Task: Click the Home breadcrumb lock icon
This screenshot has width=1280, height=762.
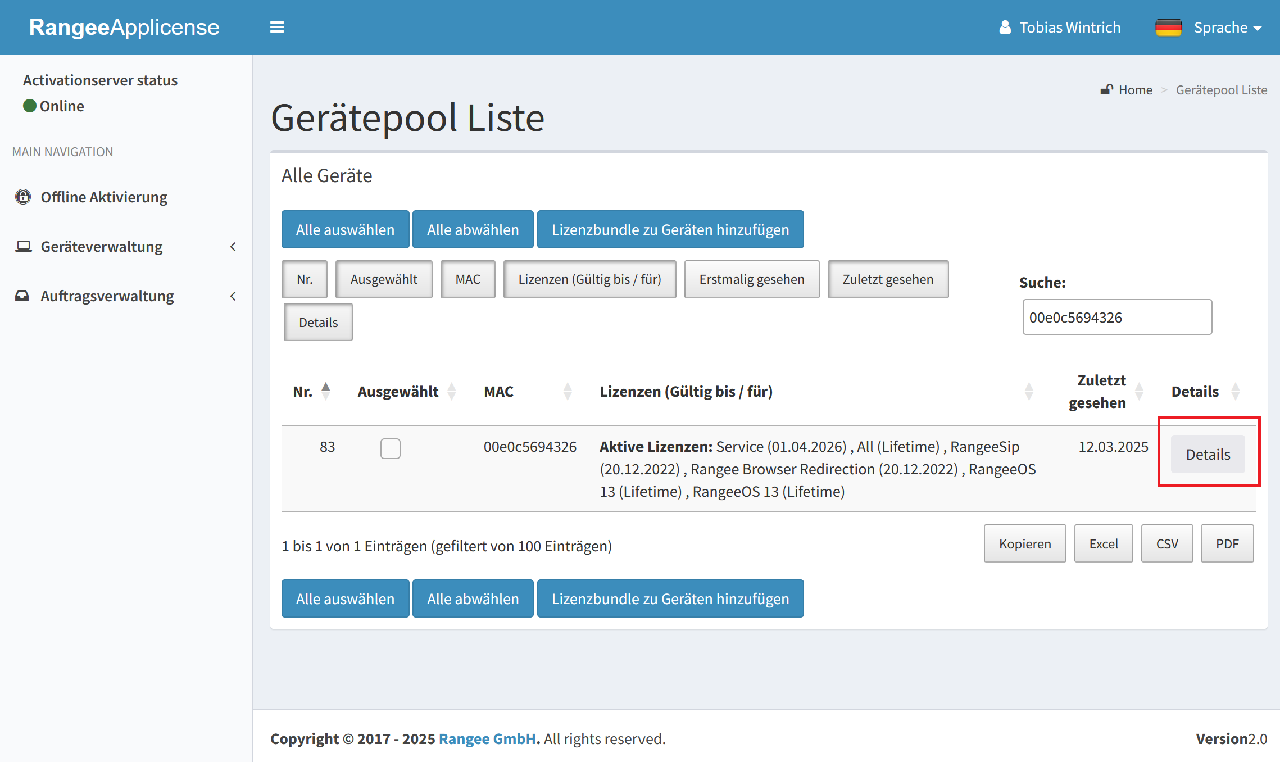Action: coord(1106,89)
